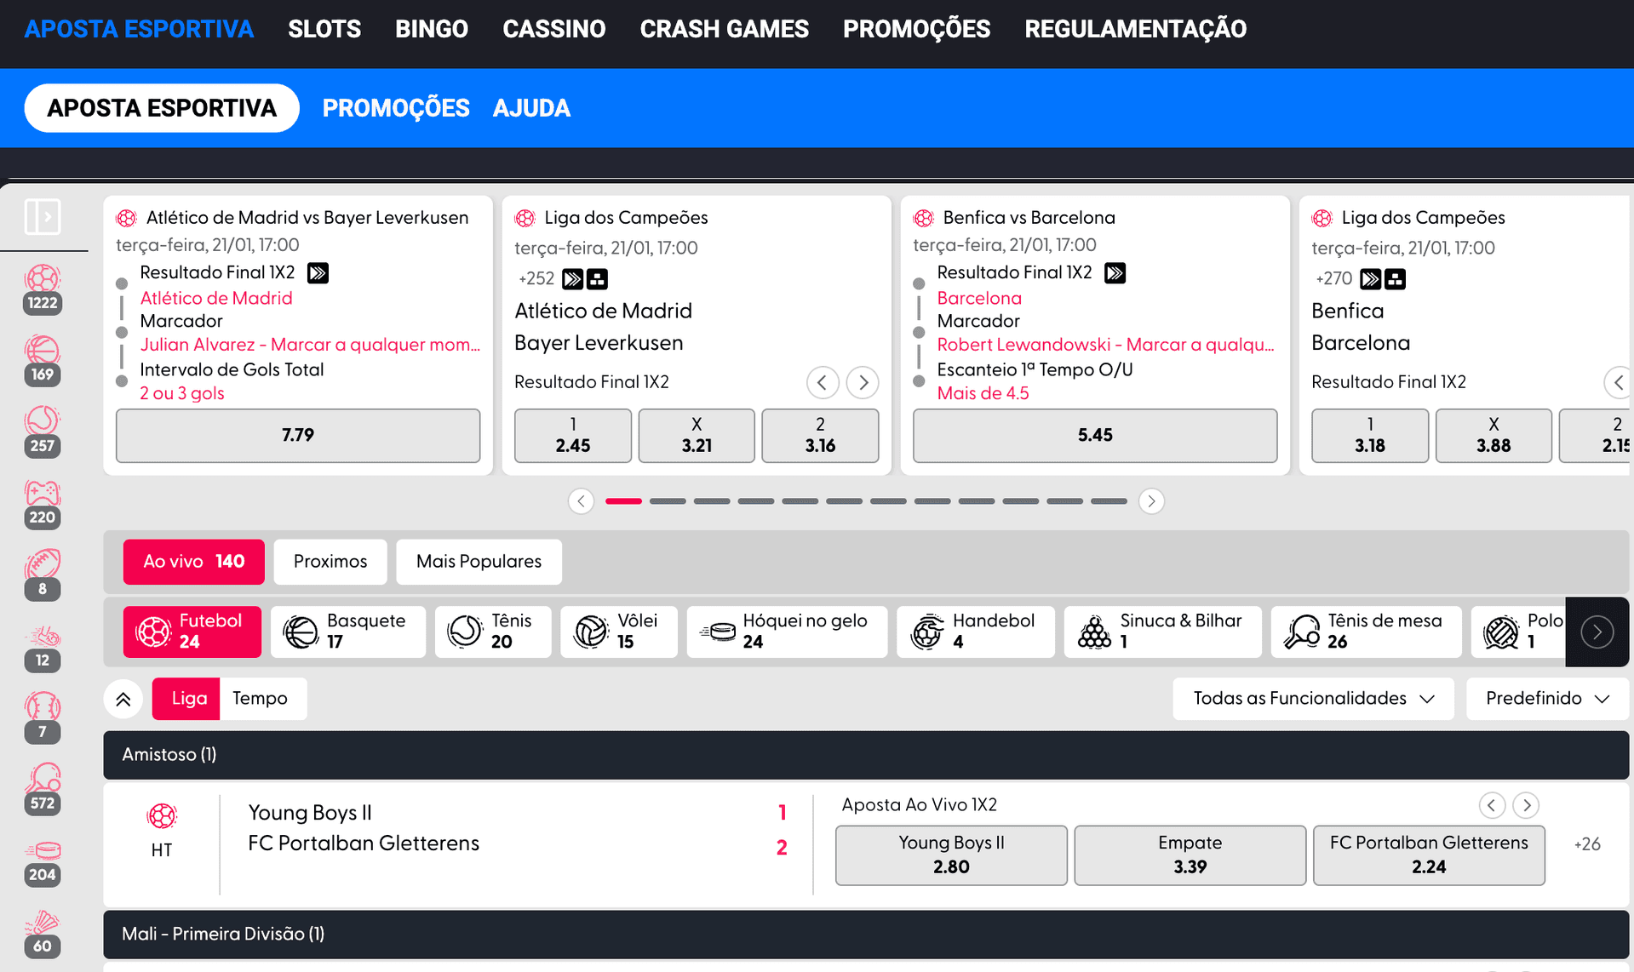Open the badminton icon showing 60

pyautogui.click(x=43, y=933)
